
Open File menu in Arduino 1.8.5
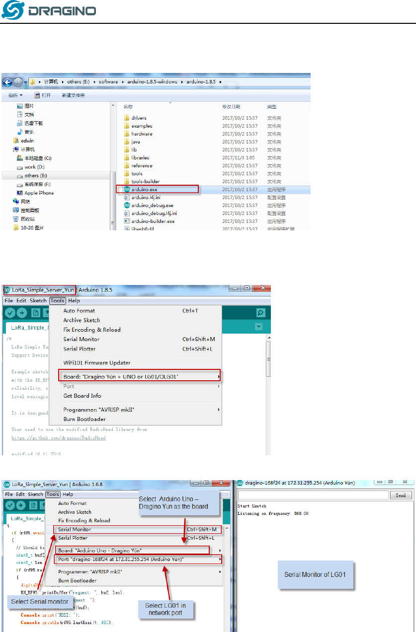tap(9, 300)
